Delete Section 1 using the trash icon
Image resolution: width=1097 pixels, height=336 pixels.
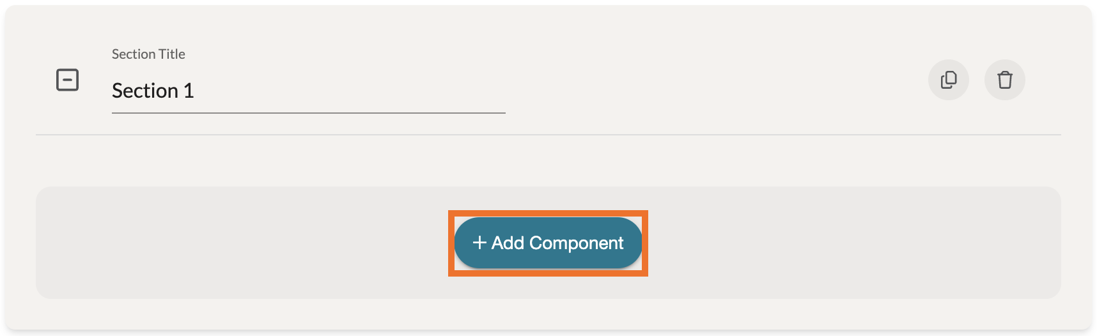pos(1004,80)
